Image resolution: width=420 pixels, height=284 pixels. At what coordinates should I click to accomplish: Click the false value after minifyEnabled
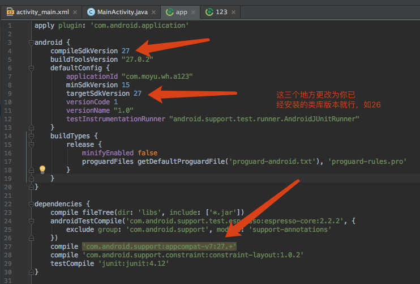(148, 153)
